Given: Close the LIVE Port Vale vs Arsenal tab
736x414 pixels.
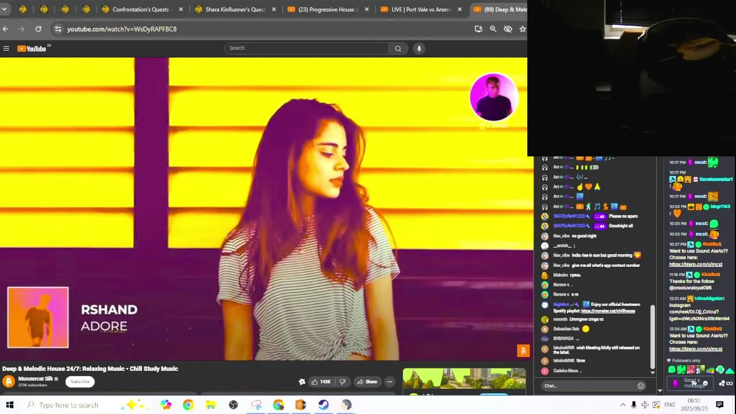Looking at the screenshot, I should [x=459, y=9].
